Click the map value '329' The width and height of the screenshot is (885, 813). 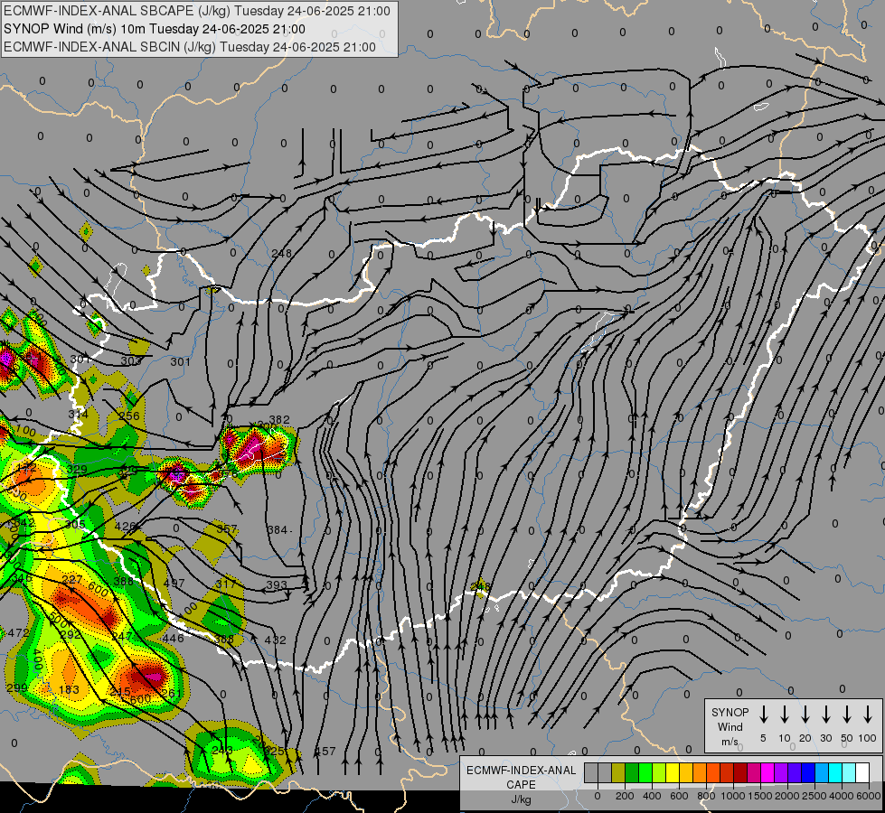tap(77, 470)
